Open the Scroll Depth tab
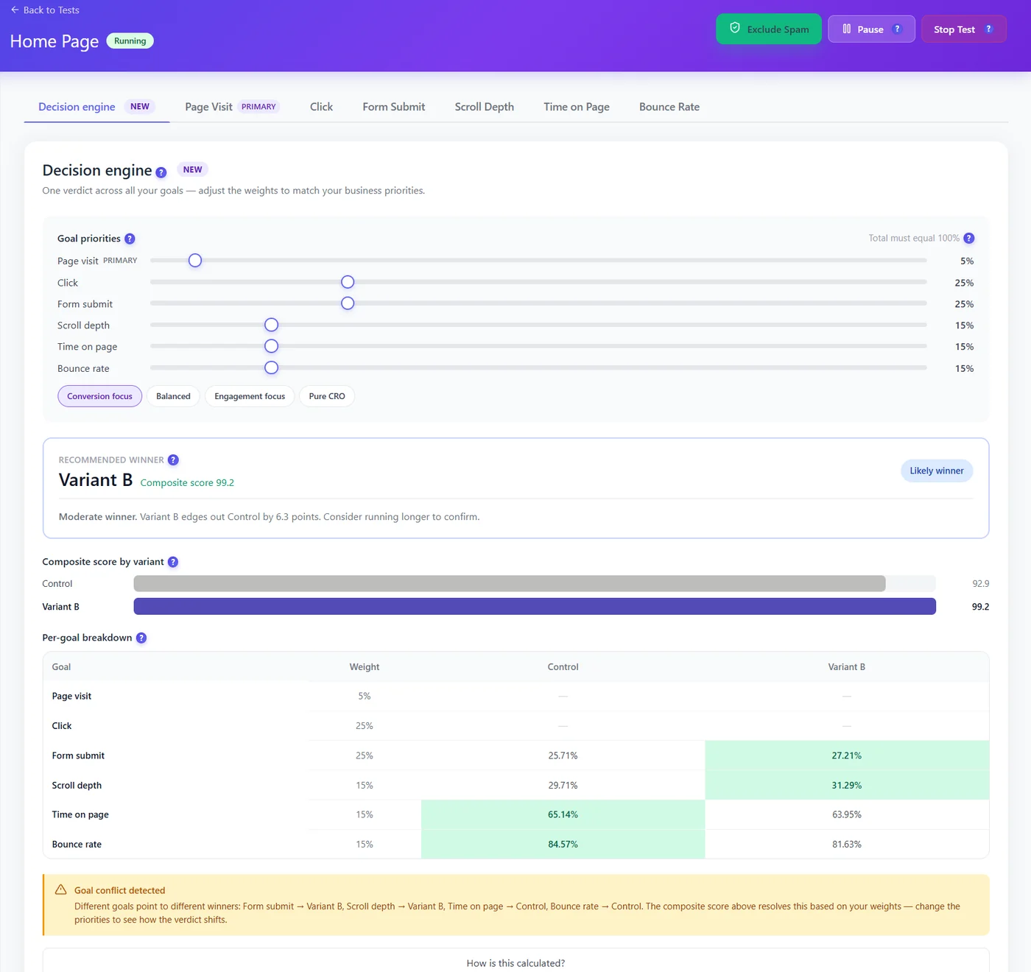 pos(485,107)
